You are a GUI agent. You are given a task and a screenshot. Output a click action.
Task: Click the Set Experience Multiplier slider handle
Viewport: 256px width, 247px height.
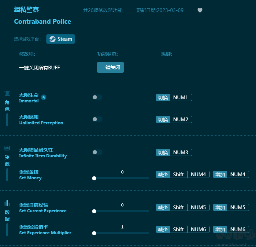pyautogui.click(x=94, y=233)
